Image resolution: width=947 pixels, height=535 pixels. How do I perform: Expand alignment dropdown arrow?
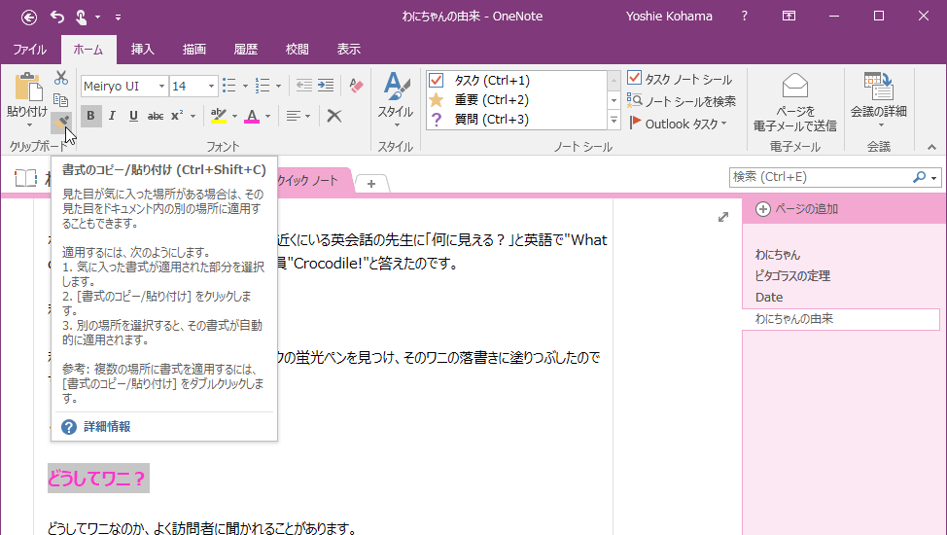308,116
